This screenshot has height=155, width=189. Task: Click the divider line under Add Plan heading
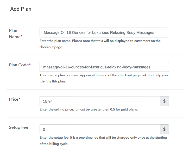click(x=97, y=18)
